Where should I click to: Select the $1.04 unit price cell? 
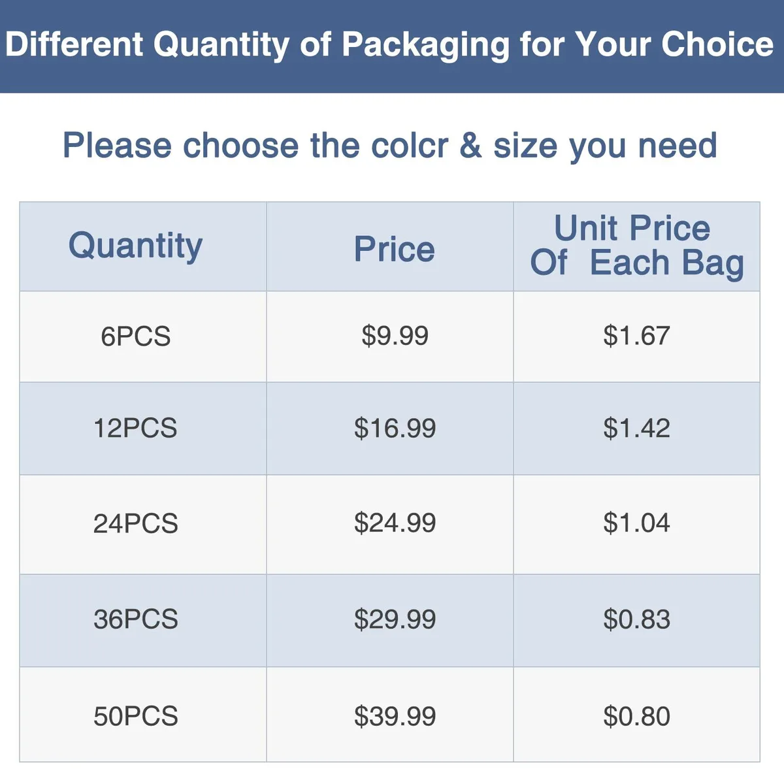[637, 523]
